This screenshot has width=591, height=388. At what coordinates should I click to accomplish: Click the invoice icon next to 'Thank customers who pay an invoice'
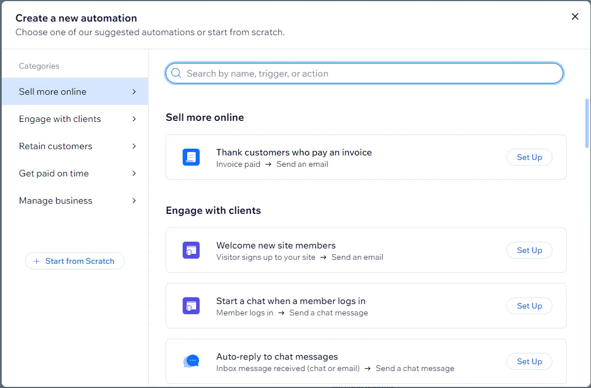[x=191, y=157]
